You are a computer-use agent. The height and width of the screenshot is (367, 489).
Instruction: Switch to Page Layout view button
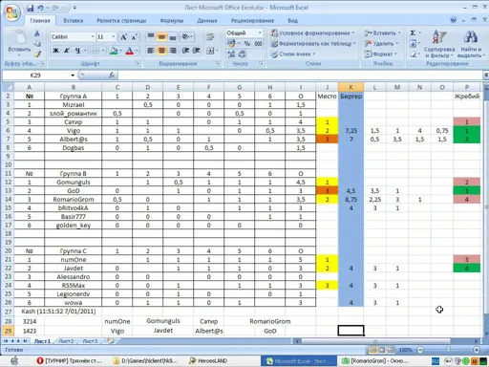coord(381,350)
